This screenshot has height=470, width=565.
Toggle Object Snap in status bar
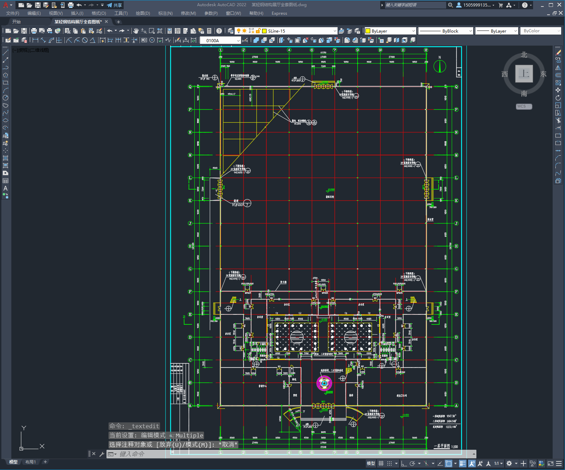(449, 463)
